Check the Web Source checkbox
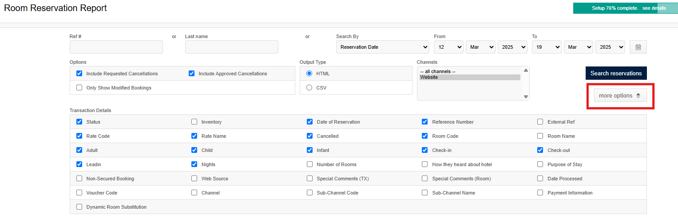Image resolution: width=678 pixels, height=218 pixels. click(194, 179)
